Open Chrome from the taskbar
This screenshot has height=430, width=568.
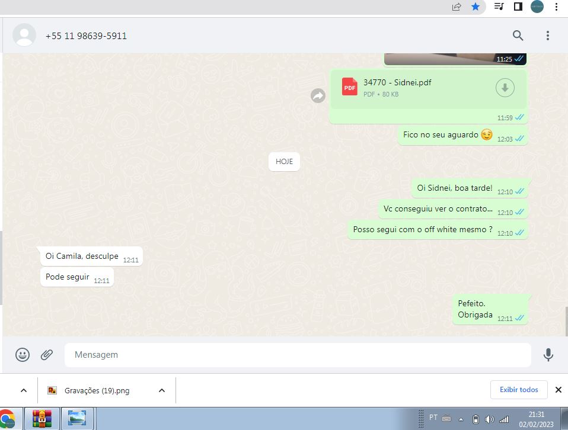[8, 419]
